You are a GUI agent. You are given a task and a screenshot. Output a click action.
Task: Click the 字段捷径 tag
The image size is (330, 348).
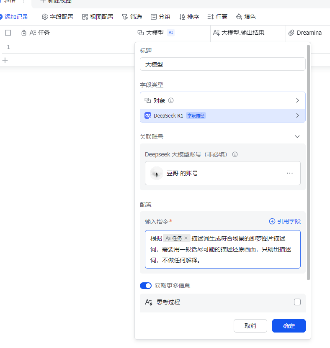(x=196, y=115)
